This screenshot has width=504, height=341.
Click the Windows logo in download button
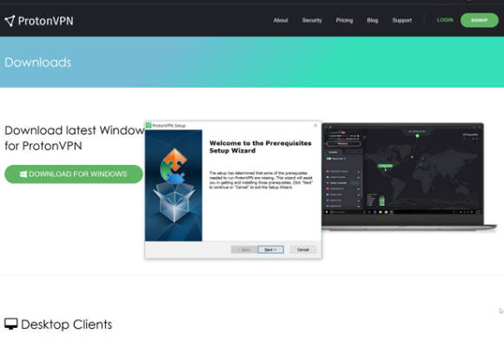tap(23, 174)
